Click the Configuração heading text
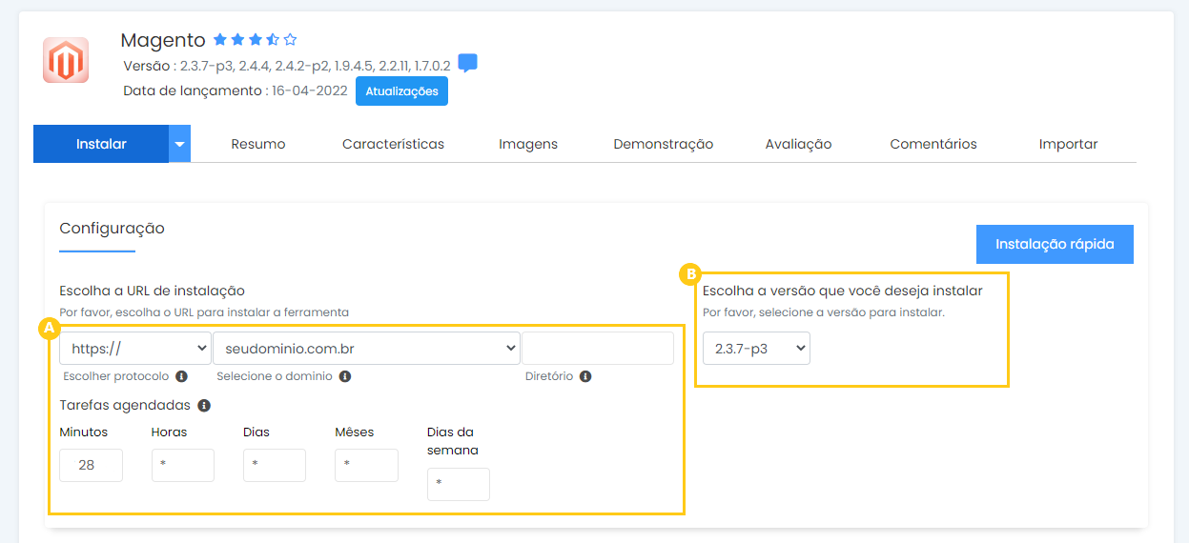This screenshot has height=543, width=1189. (112, 229)
